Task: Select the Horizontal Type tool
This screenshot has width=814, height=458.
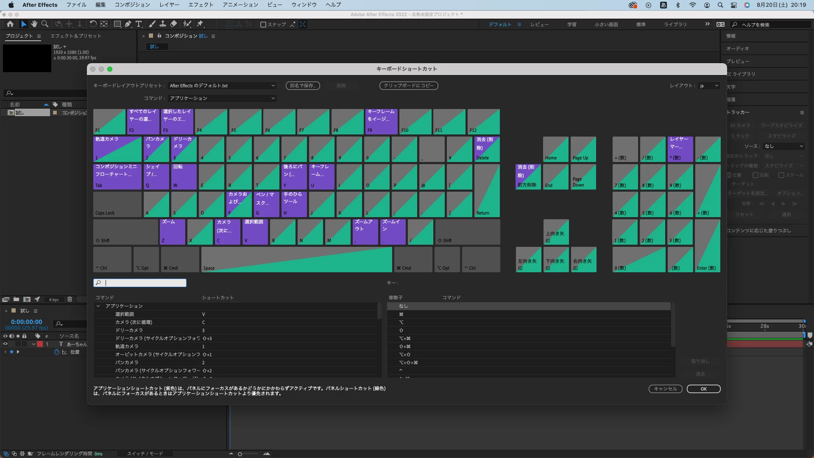Action: point(139,24)
